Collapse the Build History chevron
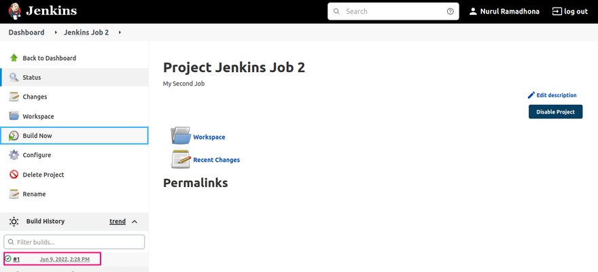 point(135,222)
